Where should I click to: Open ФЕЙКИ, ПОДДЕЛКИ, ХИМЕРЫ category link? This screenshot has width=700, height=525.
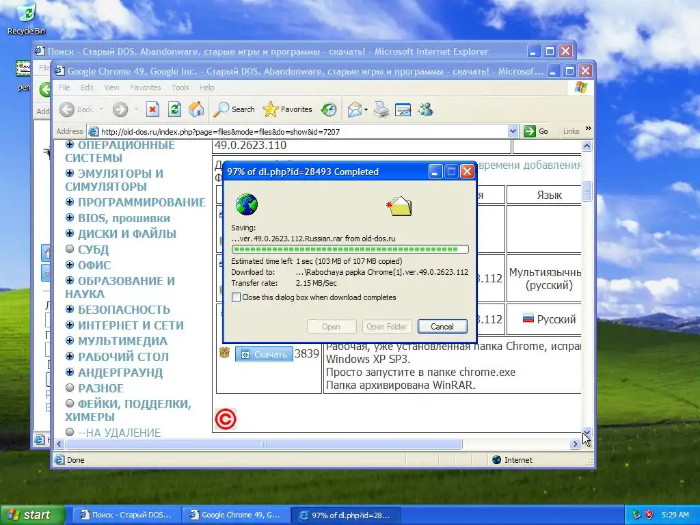pos(128,410)
